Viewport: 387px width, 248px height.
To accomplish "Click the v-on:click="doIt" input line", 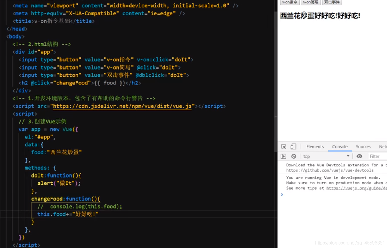I will 106,60.
